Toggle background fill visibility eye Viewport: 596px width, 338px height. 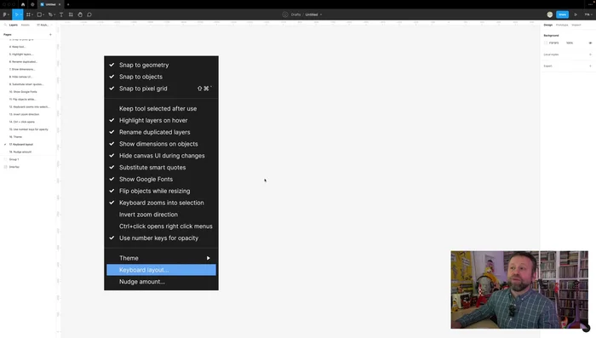(x=590, y=43)
